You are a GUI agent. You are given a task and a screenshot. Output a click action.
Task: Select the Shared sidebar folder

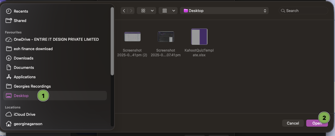(20, 21)
